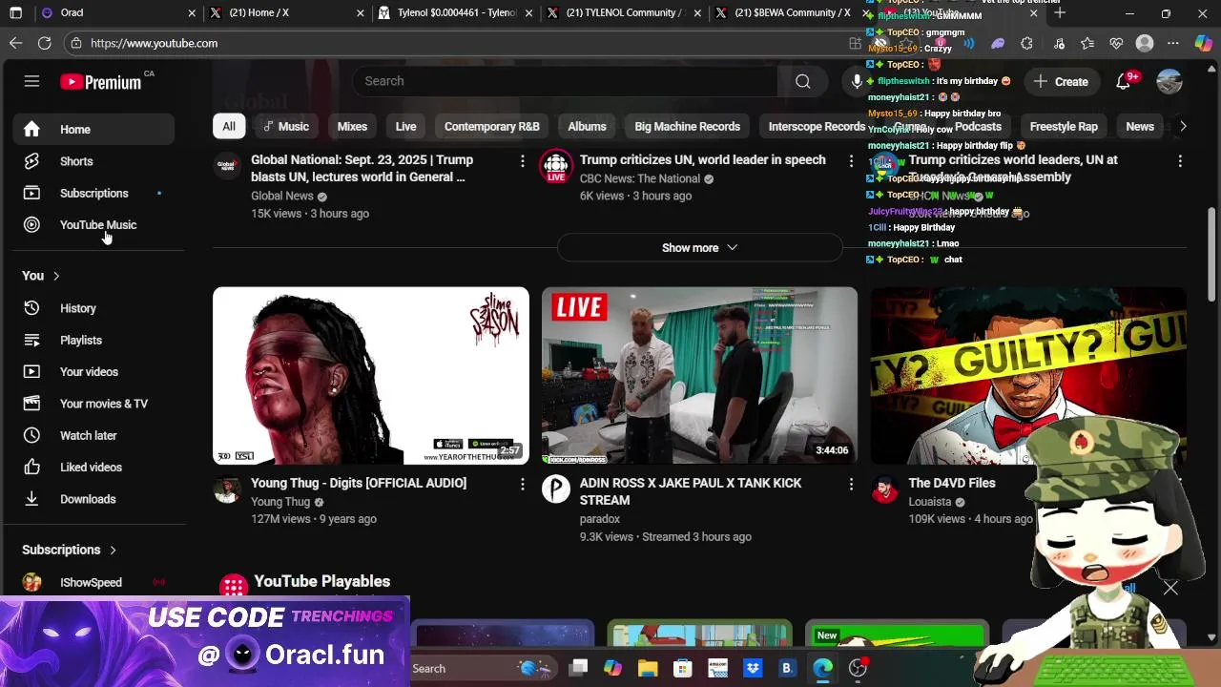Viewport: 1221px width, 687px height.
Task: Open Dropbox from the taskbar
Action: coord(753,668)
